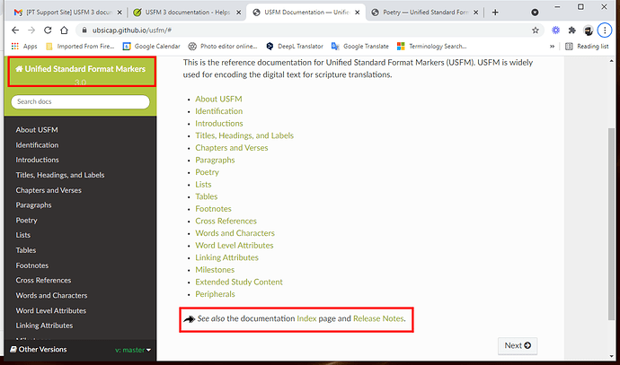This screenshot has height=365, width=620.
Task: Close the Poetry tab
Action: [x=475, y=13]
